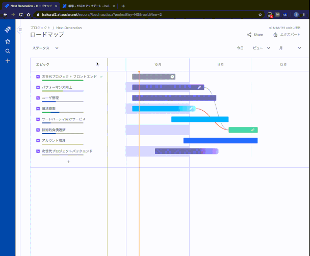This screenshot has height=256, width=310.
Task: Open the ビュー settings dropdown
Action: 262,48
